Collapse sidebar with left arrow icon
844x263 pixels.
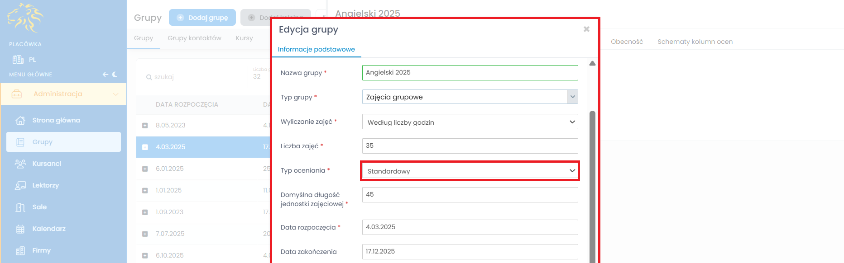(x=105, y=75)
